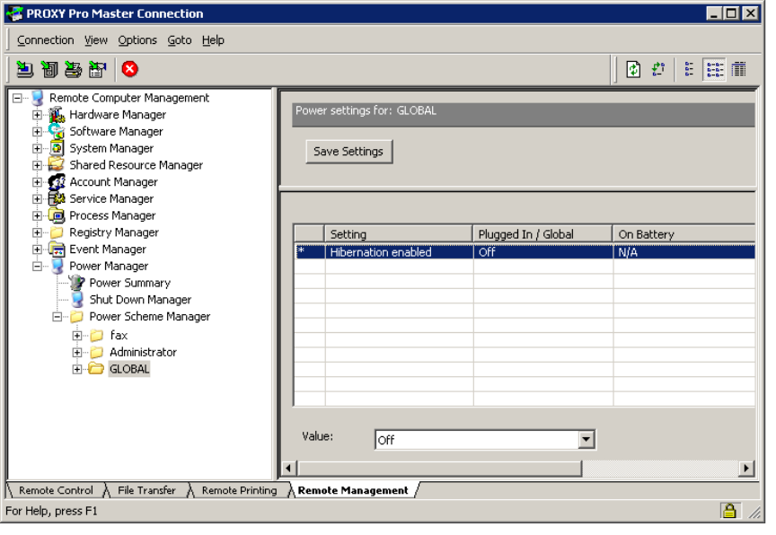Click the remote management toolbar icon

pos(98,69)
